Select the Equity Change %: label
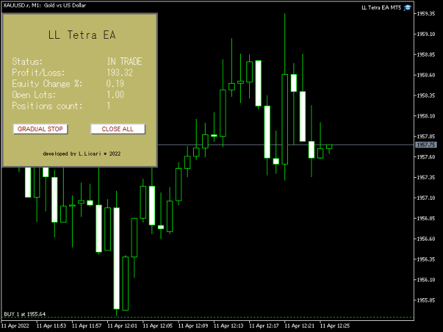The height and width of the screenshot is (332, 443). pyautogui.click(x=47, y=84)
